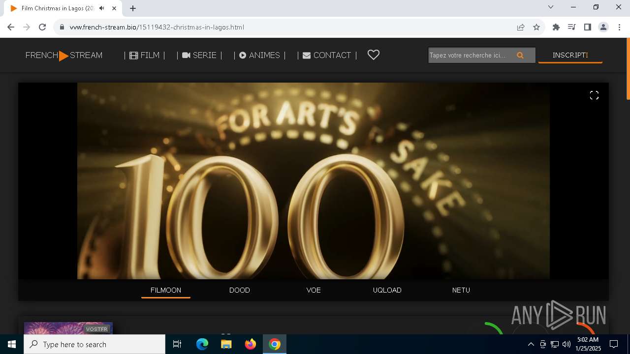
Task: Close the Film Christmas in Lagos tab
Action: click(114, 8)
